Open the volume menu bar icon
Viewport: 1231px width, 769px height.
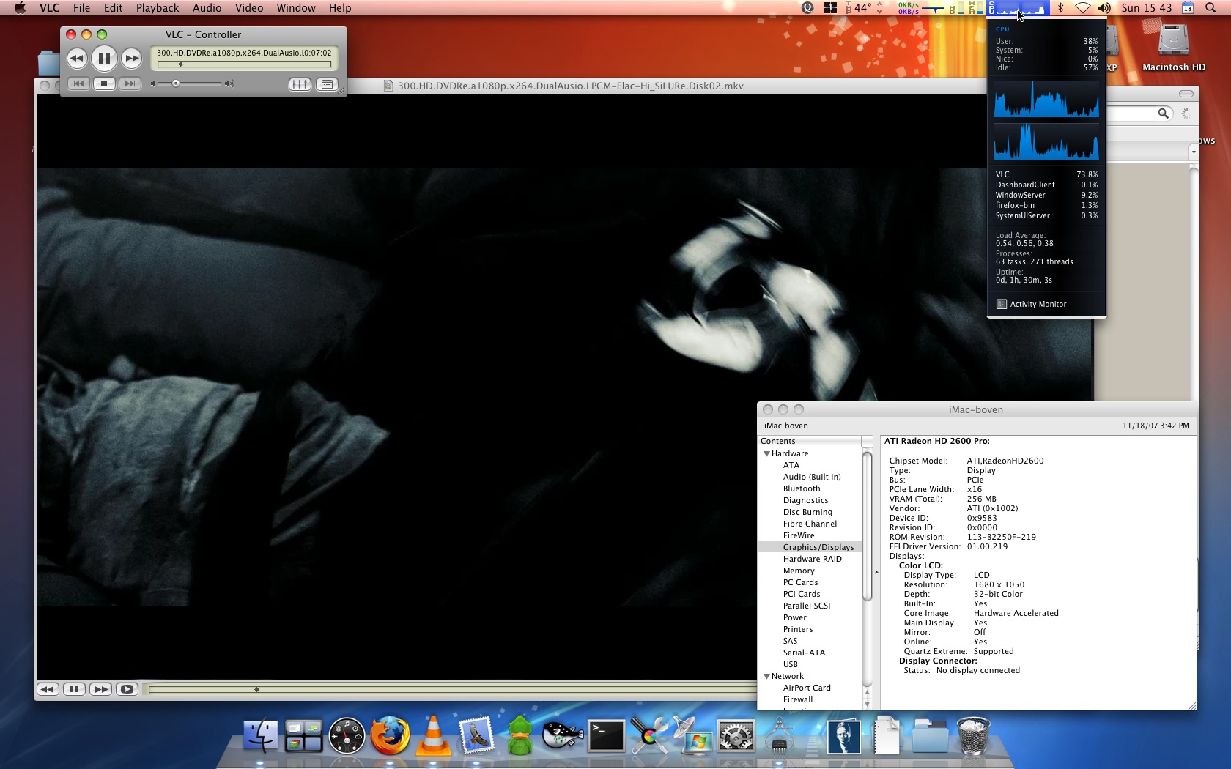1104,8
